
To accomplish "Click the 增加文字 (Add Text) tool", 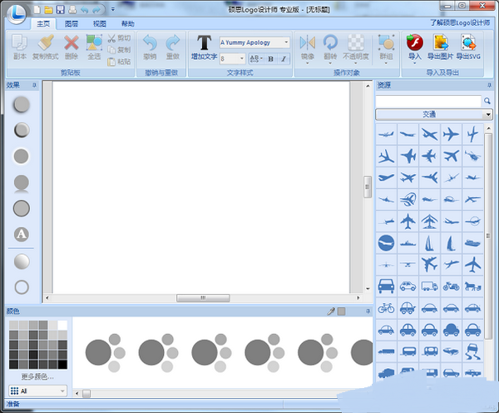I will click(204, 47).
